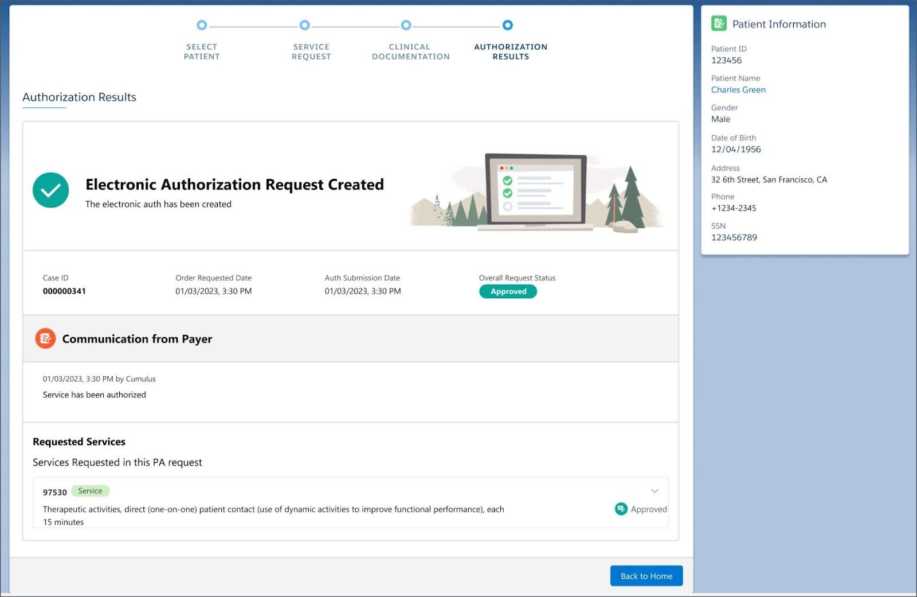Click the green success checkmark icon
Screen dimensions: 917x597
pos(50,190)
